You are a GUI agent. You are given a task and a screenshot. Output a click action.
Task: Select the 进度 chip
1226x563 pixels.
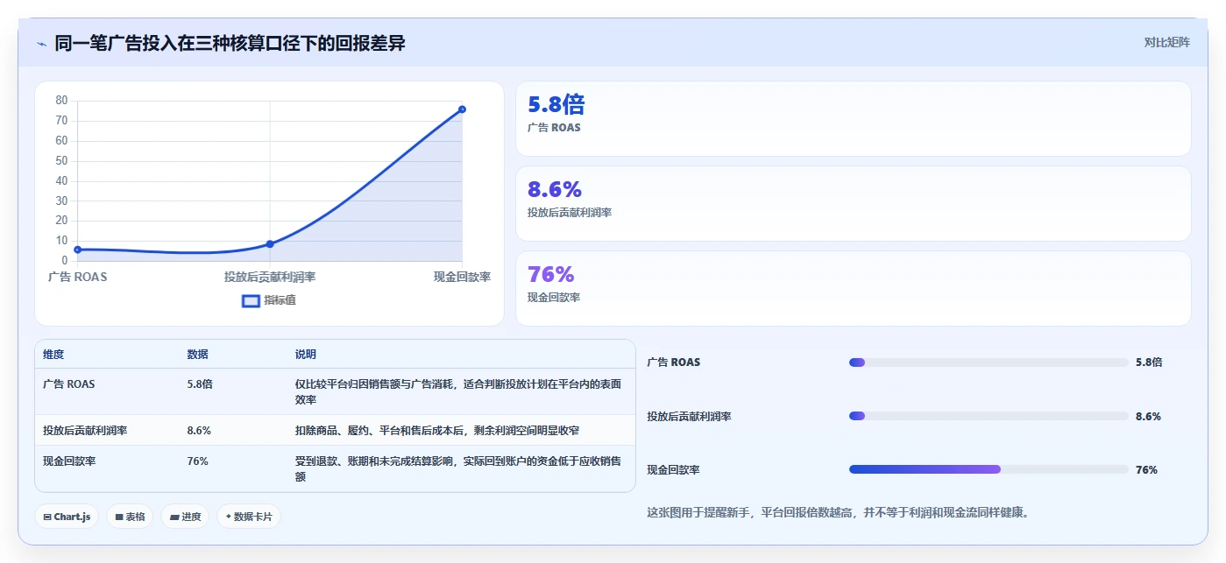coord(185,517)
